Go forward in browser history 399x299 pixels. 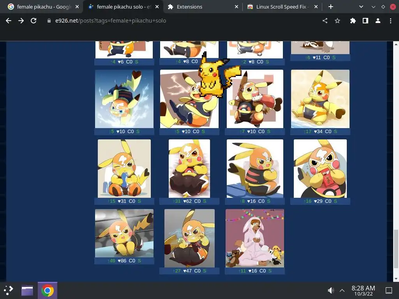(x=21, y=21)
